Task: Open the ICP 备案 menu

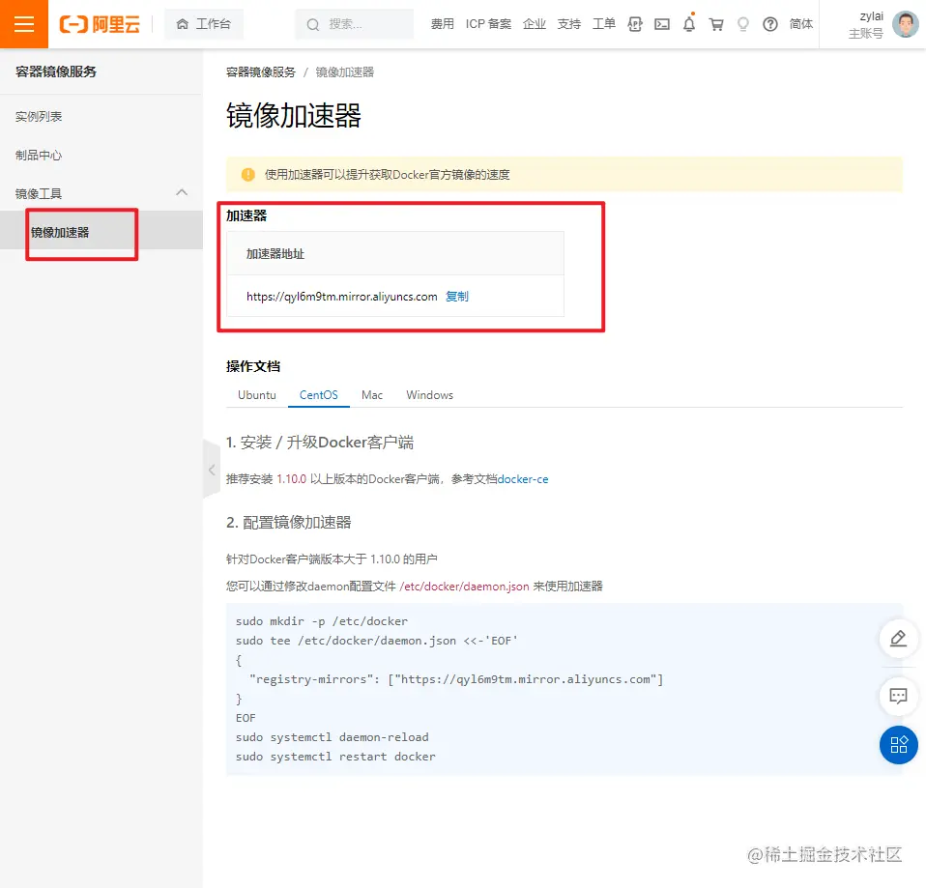Action: point(488,24)
